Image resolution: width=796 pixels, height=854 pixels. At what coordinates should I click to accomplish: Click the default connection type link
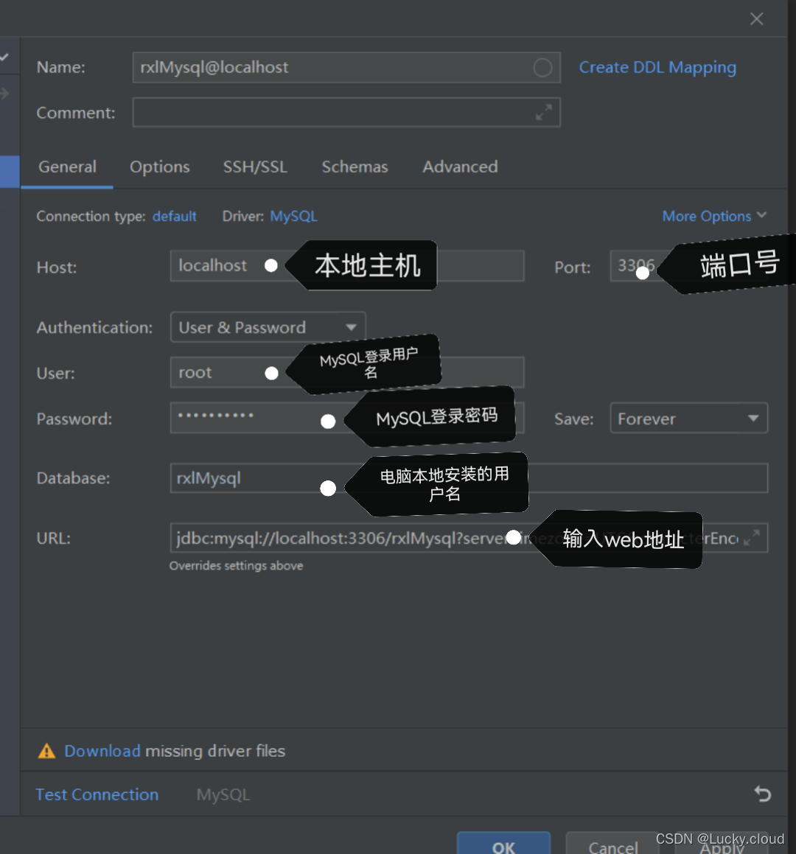coord(175,216)
